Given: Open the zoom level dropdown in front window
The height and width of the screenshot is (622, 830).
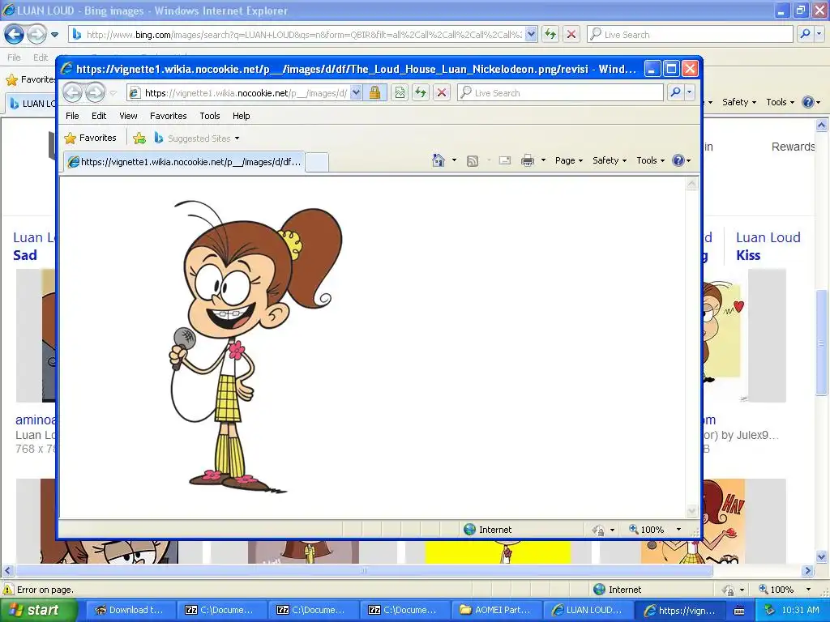Looking at the screenshot, I should pyautogui.click(x=678, y=530).
